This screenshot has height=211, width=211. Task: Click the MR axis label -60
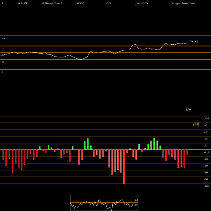coord(206,173)
